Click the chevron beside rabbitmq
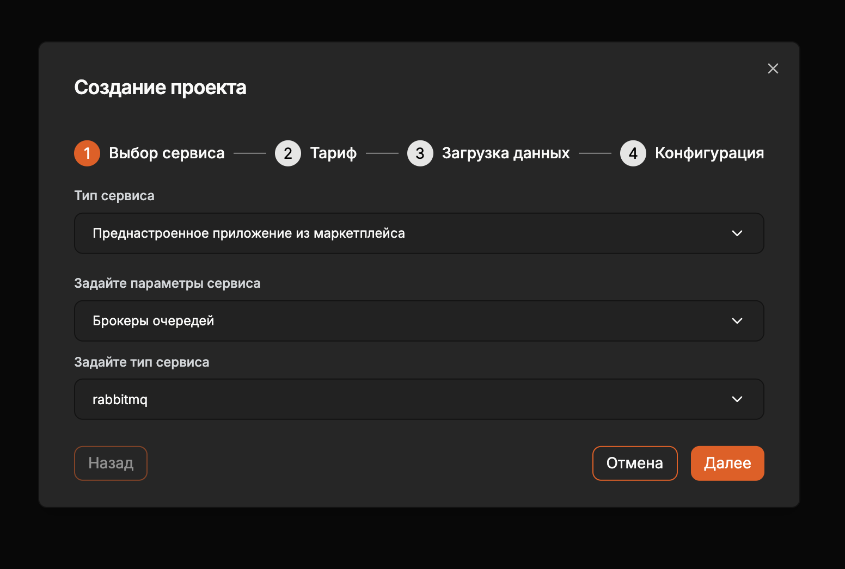845x569 pixels. [x=737, y=399]
